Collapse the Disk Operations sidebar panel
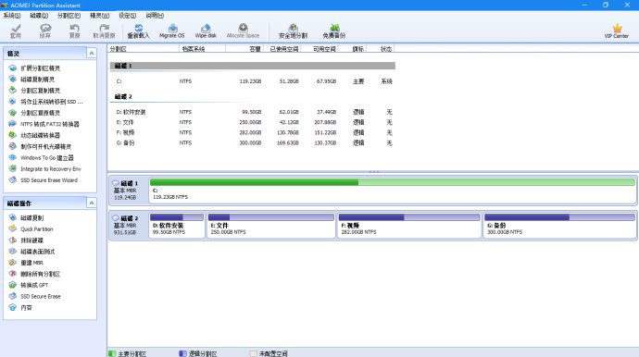This screenshot has height=357, width=639. point(92,203)
